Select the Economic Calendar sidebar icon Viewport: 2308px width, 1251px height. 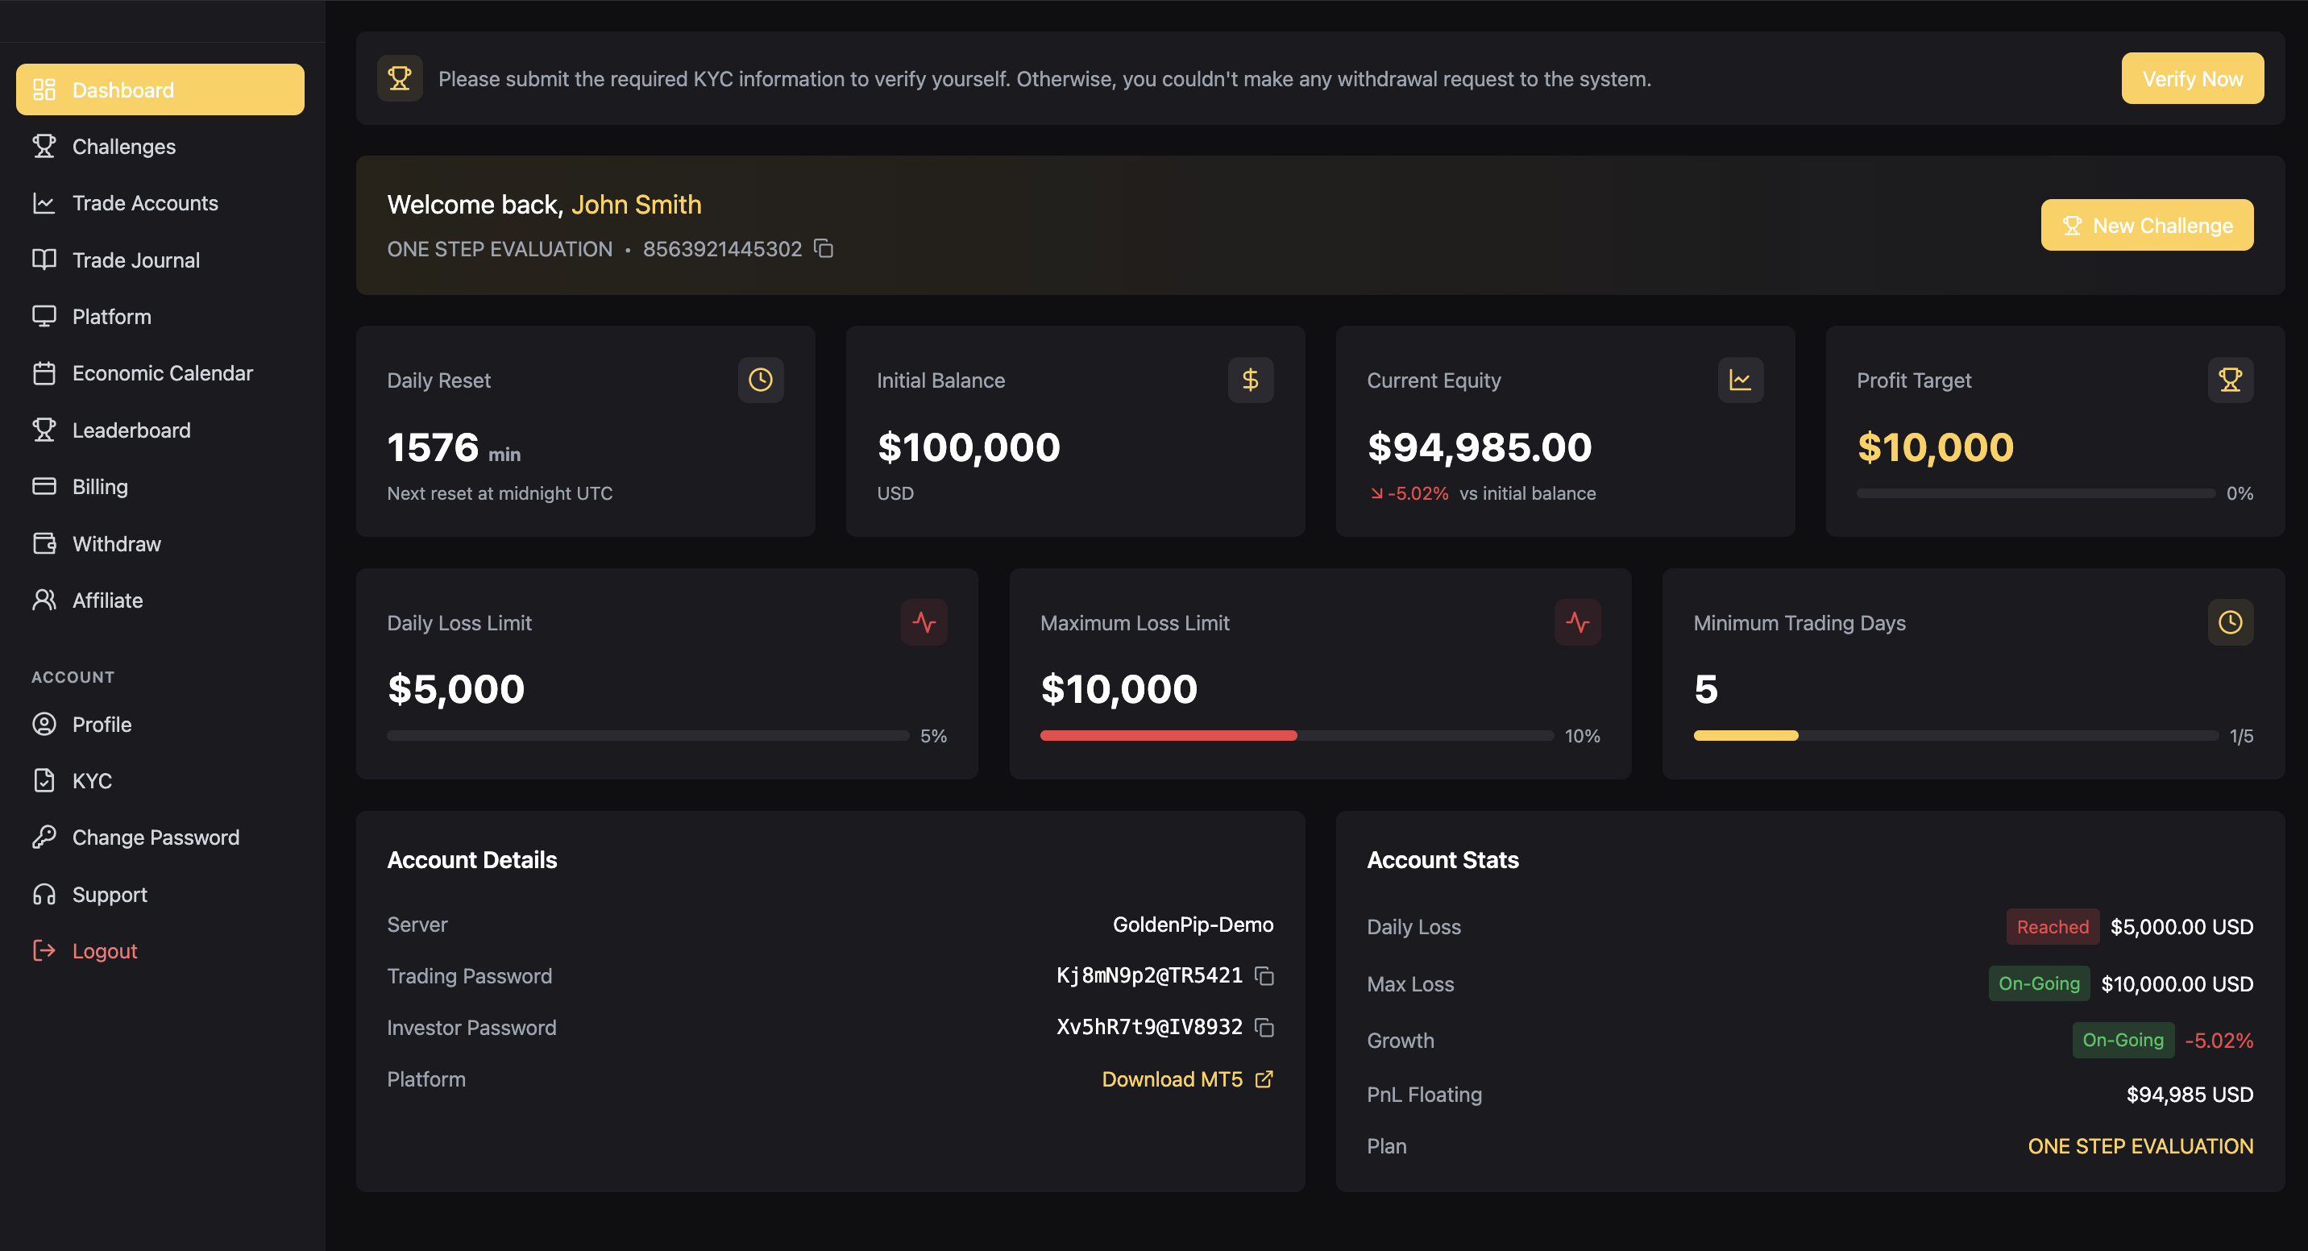coord(45,372)
